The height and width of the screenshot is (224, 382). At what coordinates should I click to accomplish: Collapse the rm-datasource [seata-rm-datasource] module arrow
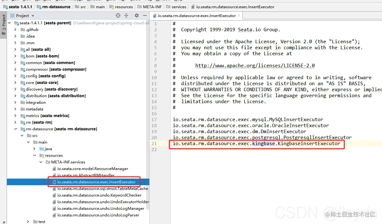pyautogui.click(x=15, y=129)
